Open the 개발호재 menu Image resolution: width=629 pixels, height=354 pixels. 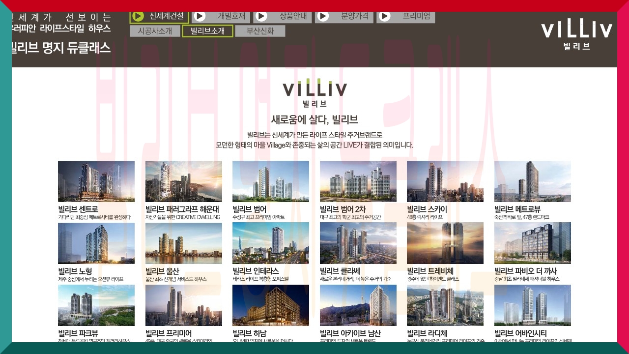[x=221, y=16]
